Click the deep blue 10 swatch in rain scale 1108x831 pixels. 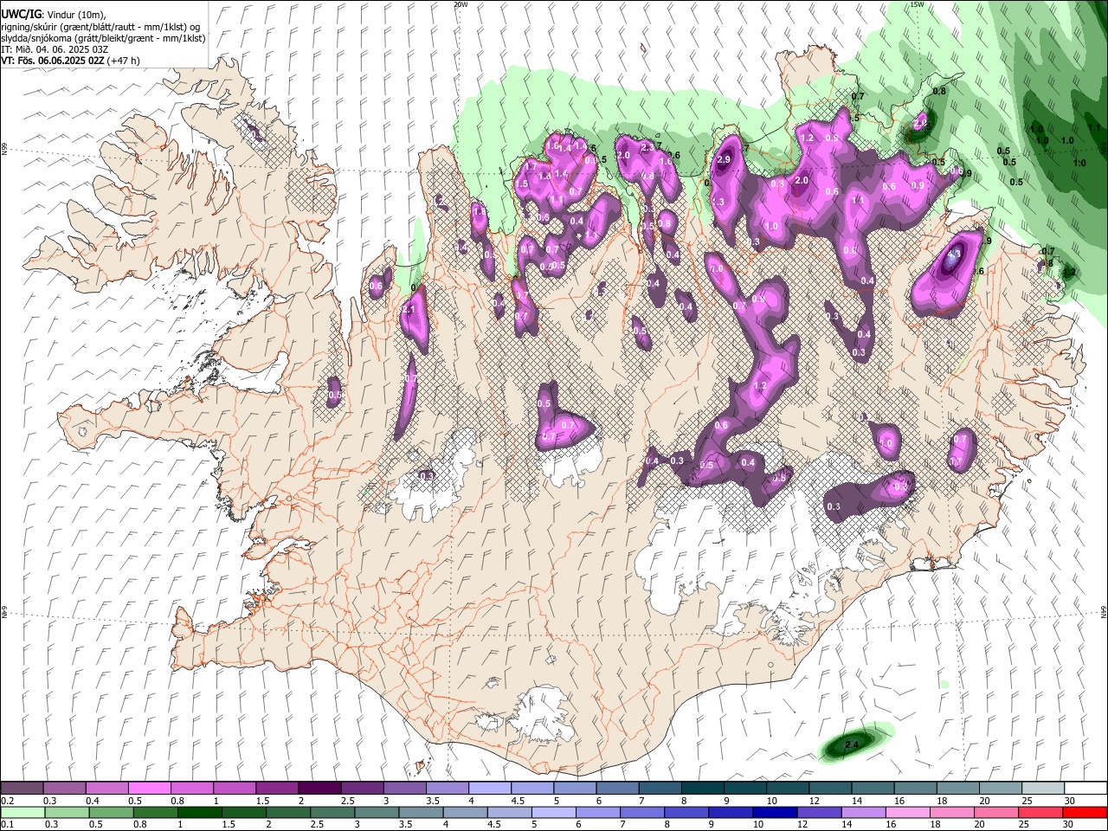tap(775, 812)
